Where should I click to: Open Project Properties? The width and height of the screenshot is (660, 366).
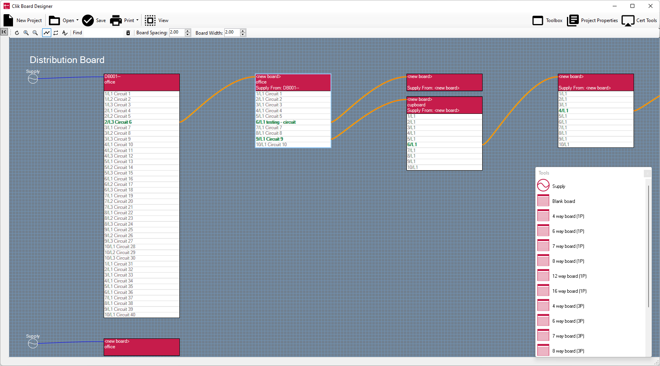pos(592,20)
